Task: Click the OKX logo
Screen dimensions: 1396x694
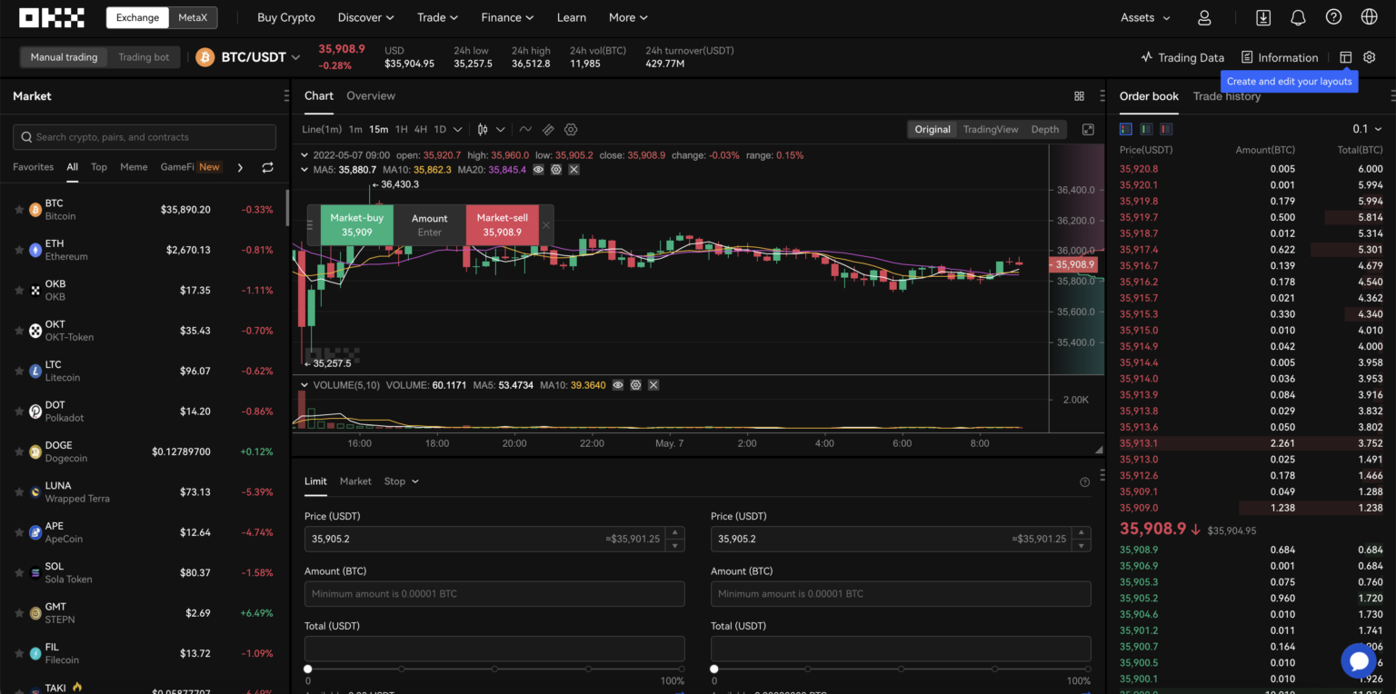Action: (x=52, y=17)
